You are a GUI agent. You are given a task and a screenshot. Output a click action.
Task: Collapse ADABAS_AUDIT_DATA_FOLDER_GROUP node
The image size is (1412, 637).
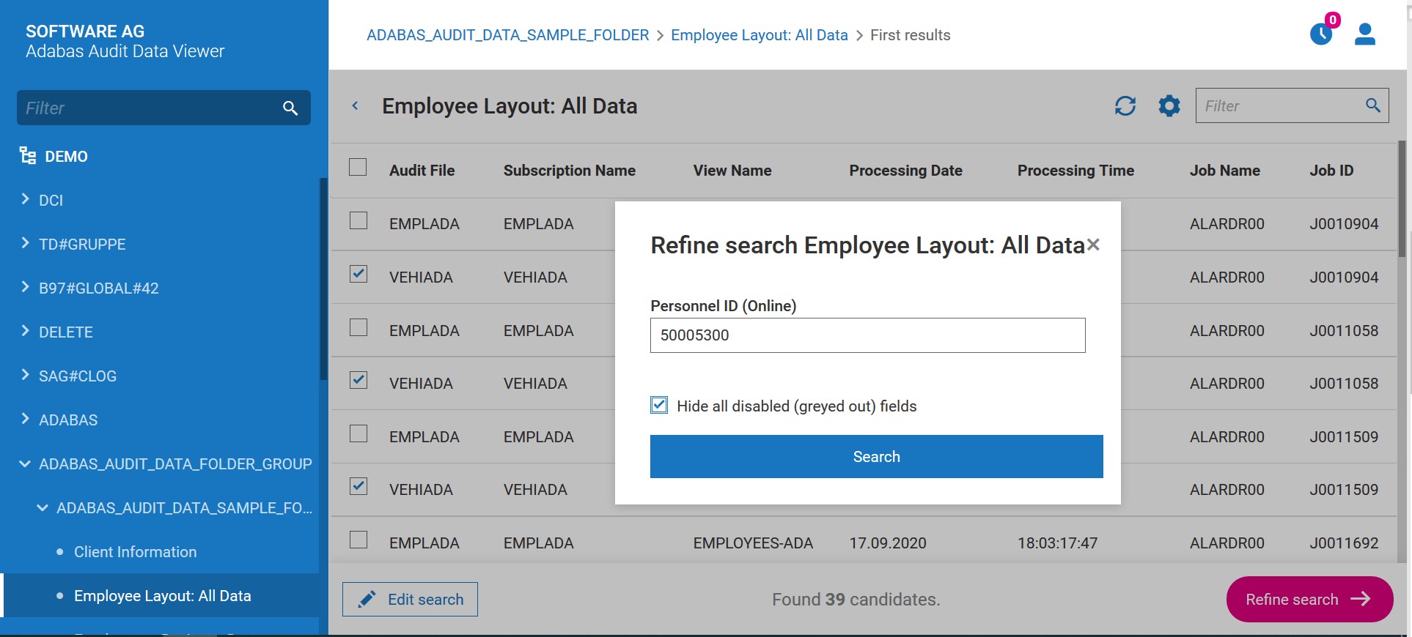(25, 463)
